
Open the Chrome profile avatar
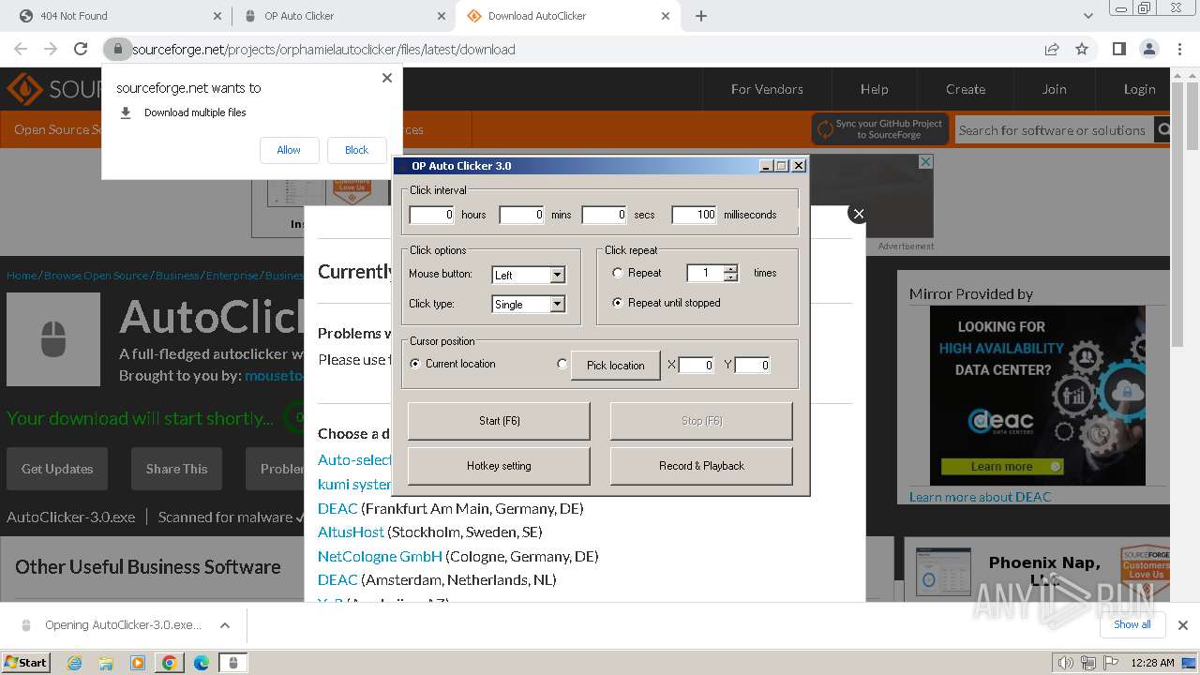click(1148, 49)
